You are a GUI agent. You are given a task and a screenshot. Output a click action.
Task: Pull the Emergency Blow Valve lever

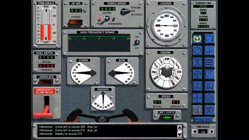(x=43, y=112)
